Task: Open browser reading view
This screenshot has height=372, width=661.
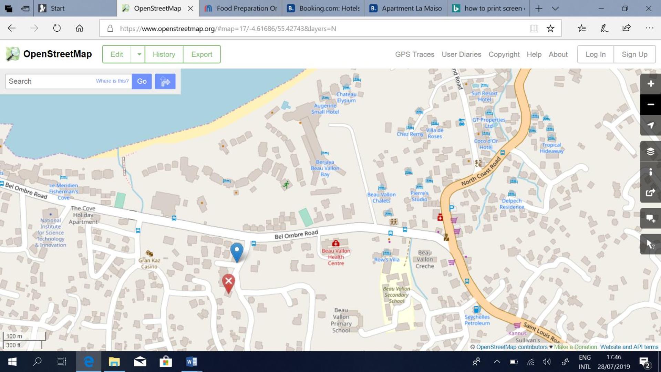Action: (534, 29)
